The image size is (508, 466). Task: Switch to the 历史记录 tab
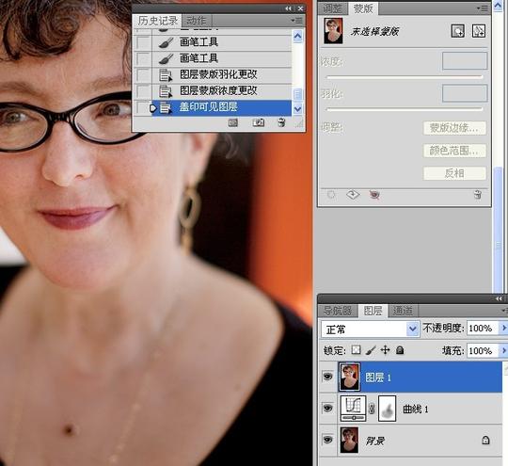point(158,21)
